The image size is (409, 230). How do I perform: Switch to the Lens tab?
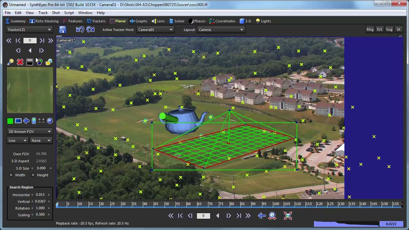[158, 21]
